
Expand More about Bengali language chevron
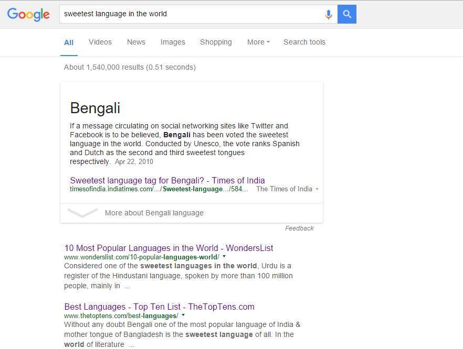pyautogui.click(x=83, y=213)
